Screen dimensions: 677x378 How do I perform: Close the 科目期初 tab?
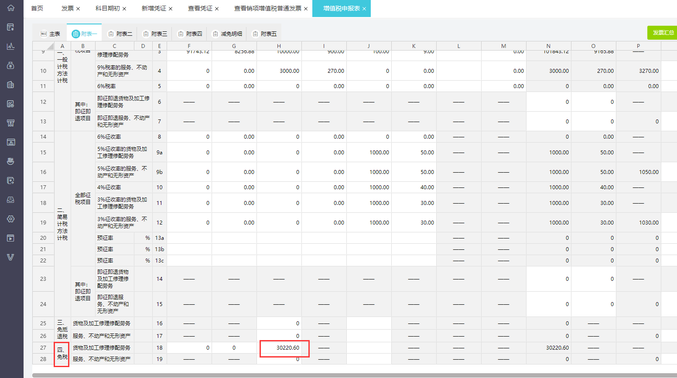pos(124,9)
